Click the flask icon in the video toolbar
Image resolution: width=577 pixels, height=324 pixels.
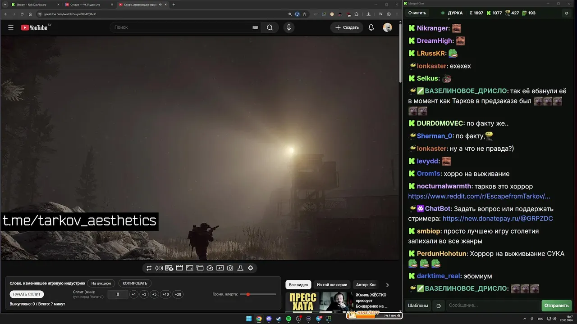pyautogui.click(x=240, y=268)
